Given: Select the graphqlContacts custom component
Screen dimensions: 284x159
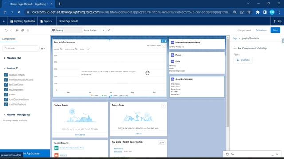Looking at the screenshot, I should 17,75.
